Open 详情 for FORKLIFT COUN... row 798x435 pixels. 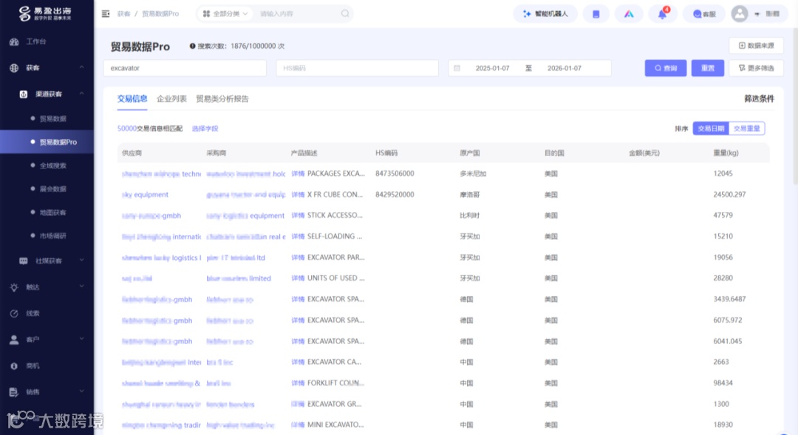[x=298, y=383]
